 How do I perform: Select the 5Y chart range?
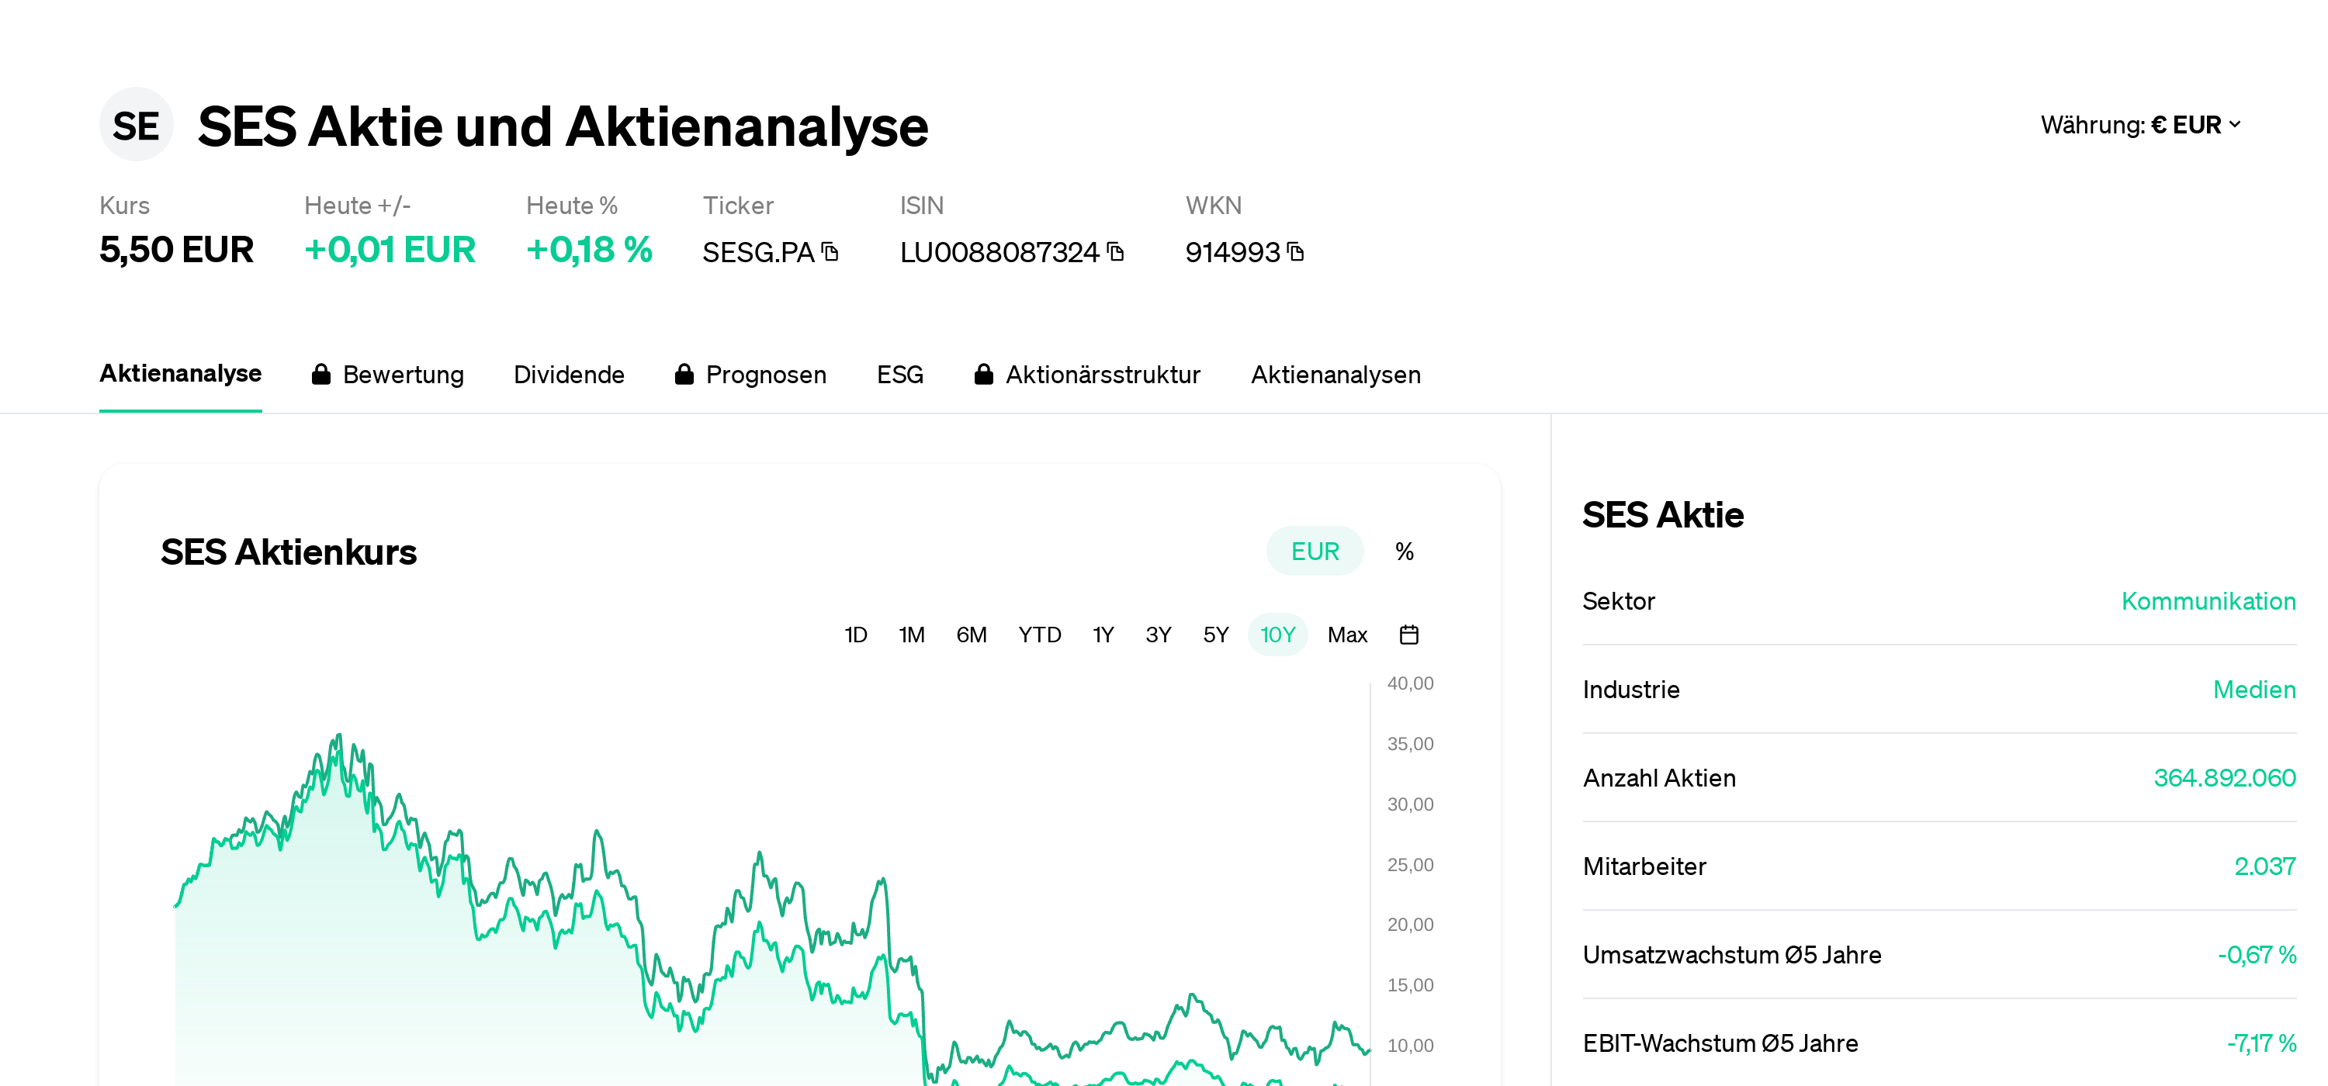1215,635
